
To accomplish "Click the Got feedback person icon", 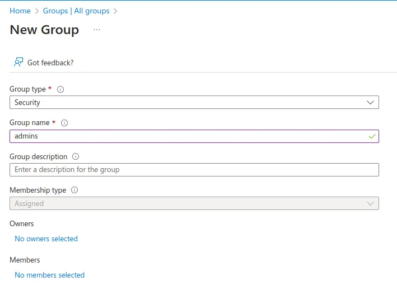I will coord(18,62).
